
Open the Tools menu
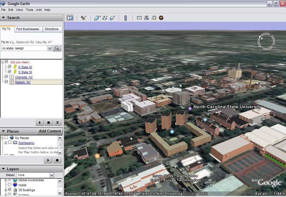[x=29, y=10]
